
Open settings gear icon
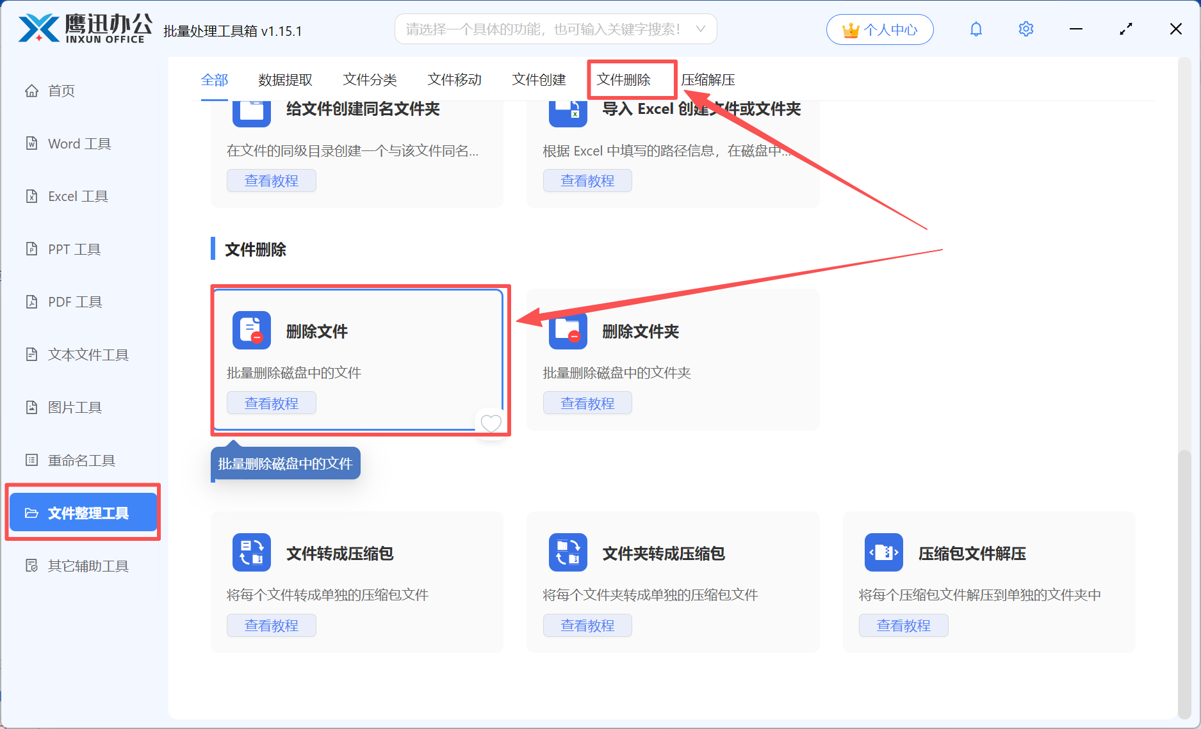click(1025, 29)
